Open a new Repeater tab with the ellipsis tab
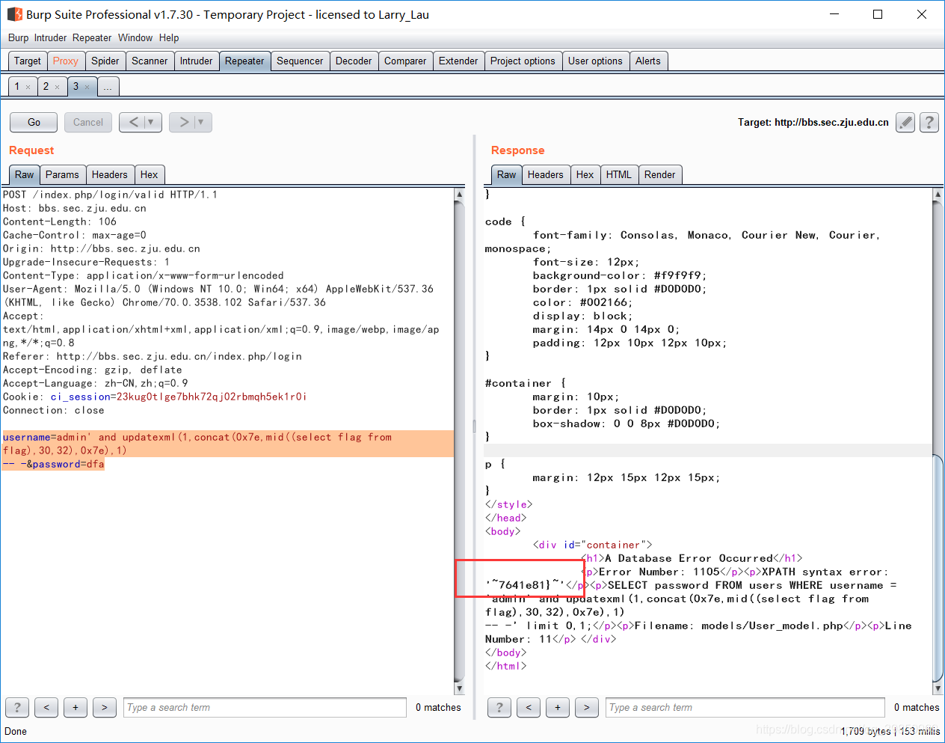The image size is (945, 743). point(108,87)
